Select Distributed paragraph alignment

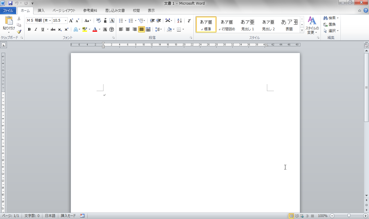[x=148, y=29]
